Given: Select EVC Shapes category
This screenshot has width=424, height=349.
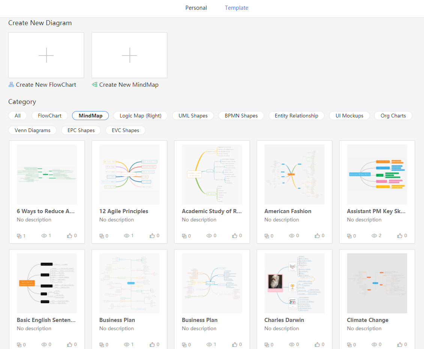Looking at the screenshot, I should click(125, 130).
